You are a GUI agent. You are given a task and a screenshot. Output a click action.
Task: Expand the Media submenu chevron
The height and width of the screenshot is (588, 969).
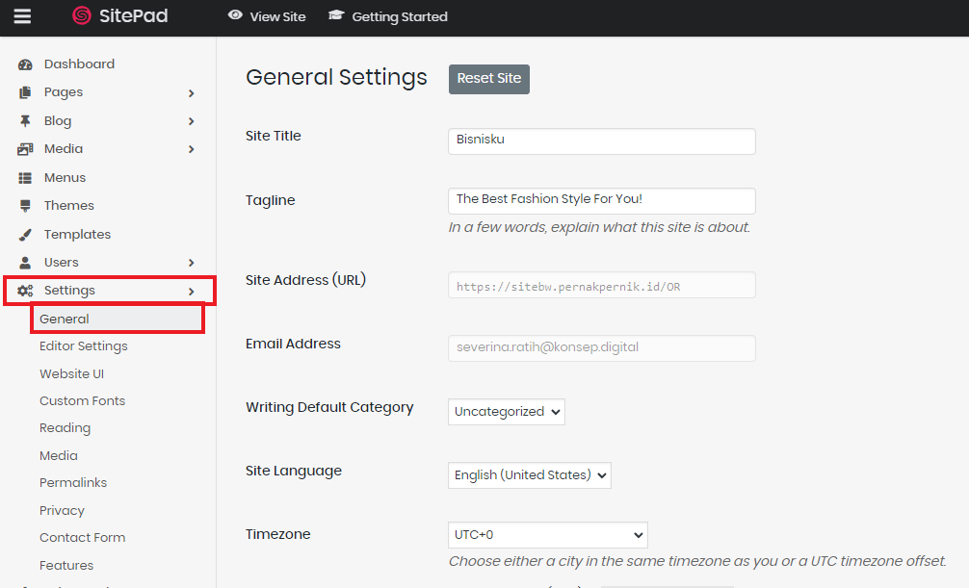point(191,149)
